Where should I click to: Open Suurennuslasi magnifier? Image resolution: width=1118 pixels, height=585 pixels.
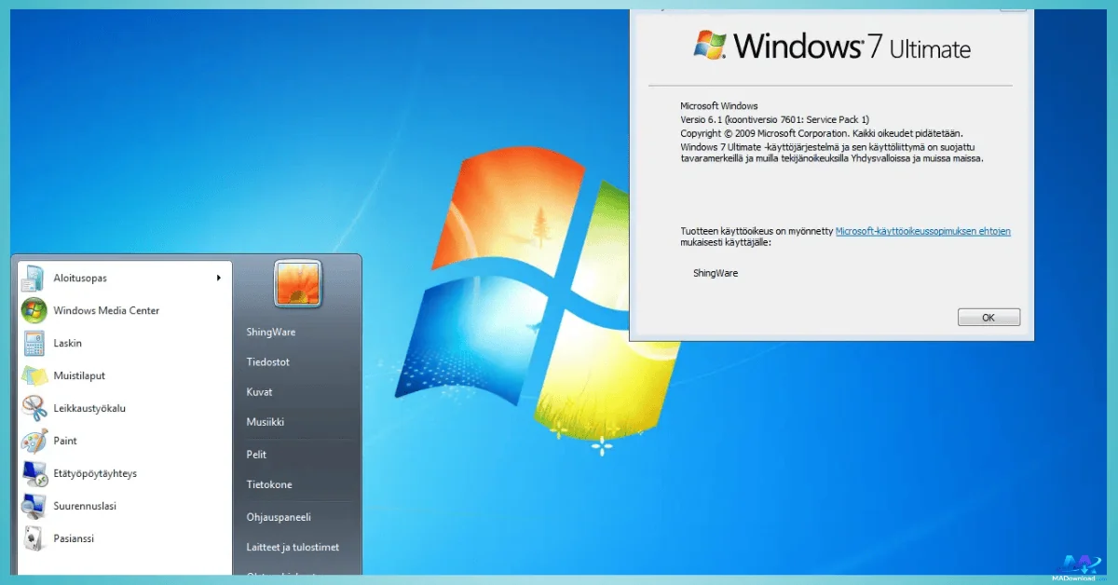[x=87, y=506]
